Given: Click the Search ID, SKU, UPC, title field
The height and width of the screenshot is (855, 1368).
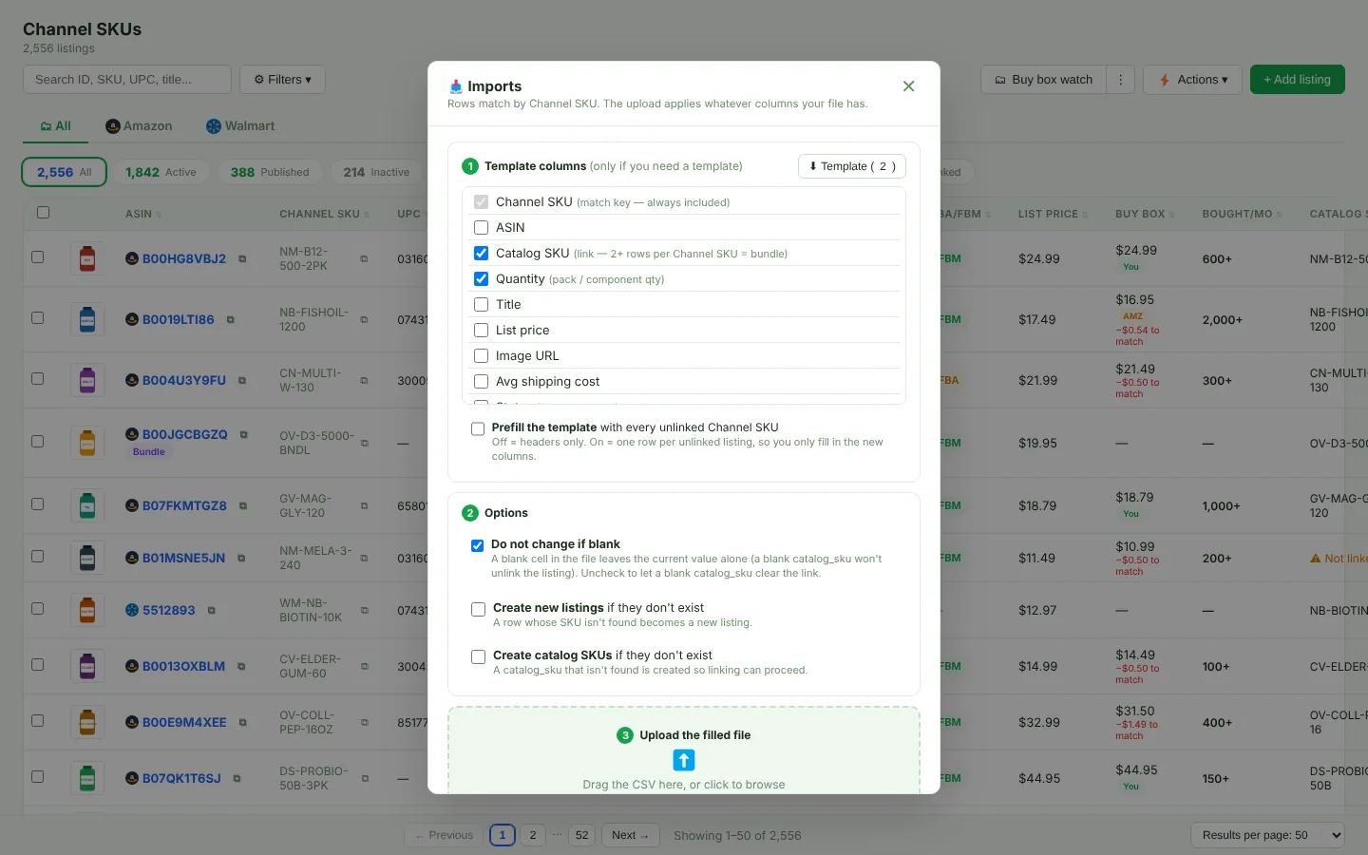Looking at the screenshot, I should coord(127,80).
